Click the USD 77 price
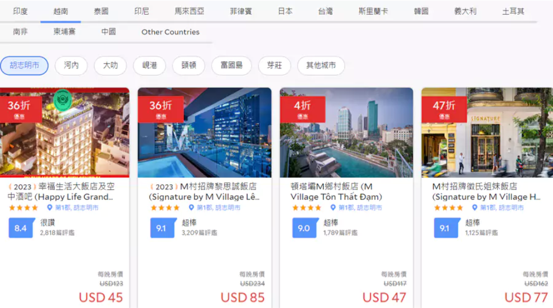 click(x=526, y=298)
